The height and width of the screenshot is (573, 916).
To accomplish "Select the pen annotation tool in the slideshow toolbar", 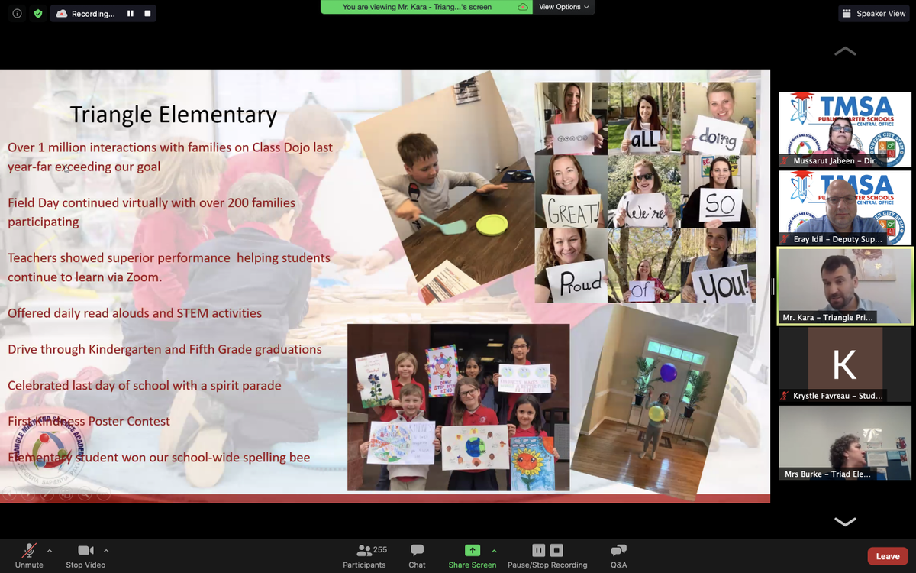I will [x=46, y=494].
